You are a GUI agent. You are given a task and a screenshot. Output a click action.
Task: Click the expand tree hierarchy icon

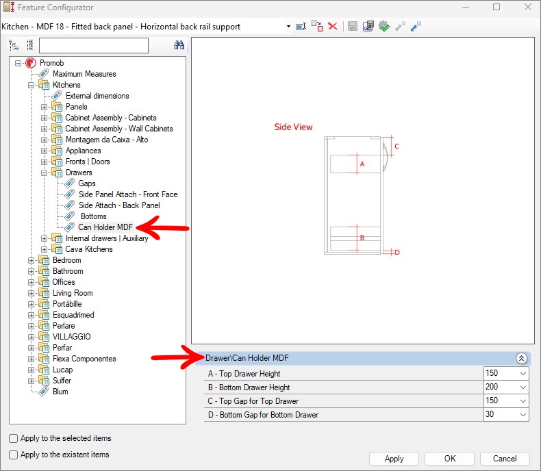pos(14,44)
